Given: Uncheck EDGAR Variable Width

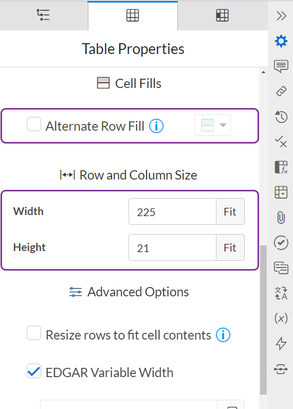Looking at the screenshot, I should [x=34, y=371].
